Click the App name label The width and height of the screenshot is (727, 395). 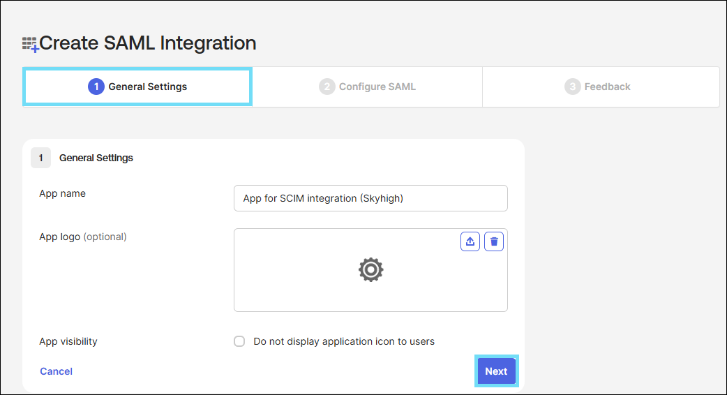[62, 193]
